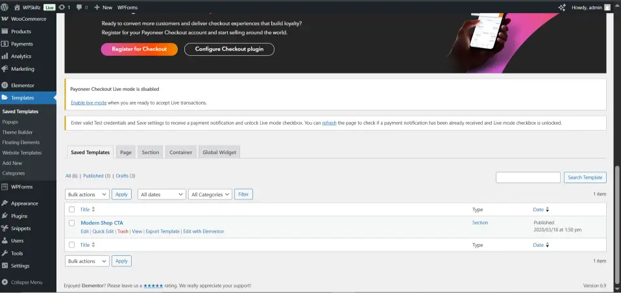Click the refresh link in notice
Screen dimensions: 621x293
(x=329, y=123)
